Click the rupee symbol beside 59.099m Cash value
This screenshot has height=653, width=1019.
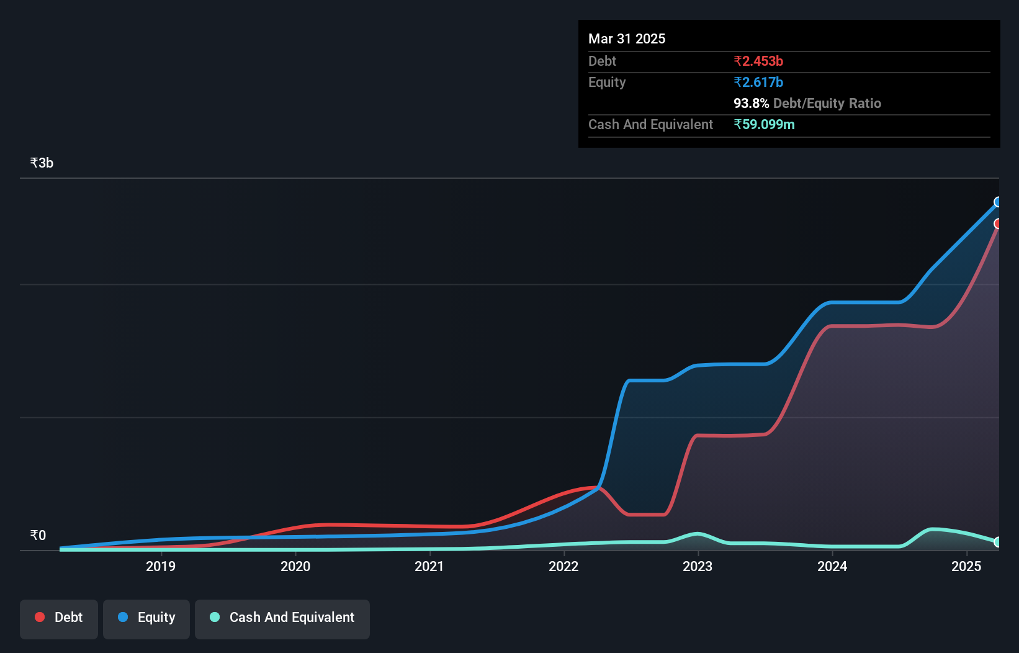pyautogui.click(x=738, y=124)
